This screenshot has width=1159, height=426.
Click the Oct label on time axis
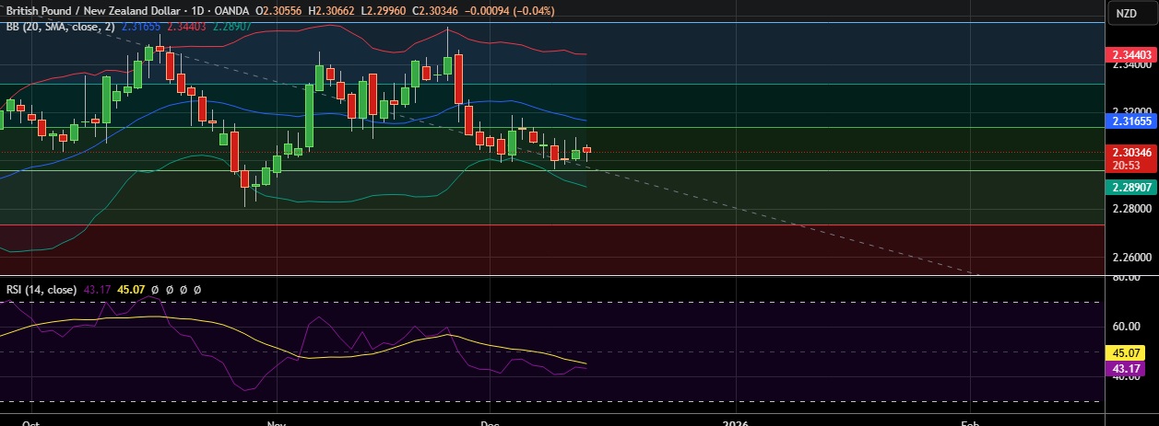(x=30, y=423)
